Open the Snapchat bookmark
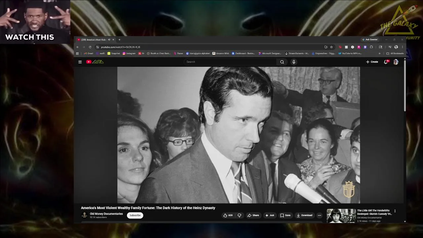The width and height of the screenshot is (423, 238). pyautogui.click(x=114, y=53)
